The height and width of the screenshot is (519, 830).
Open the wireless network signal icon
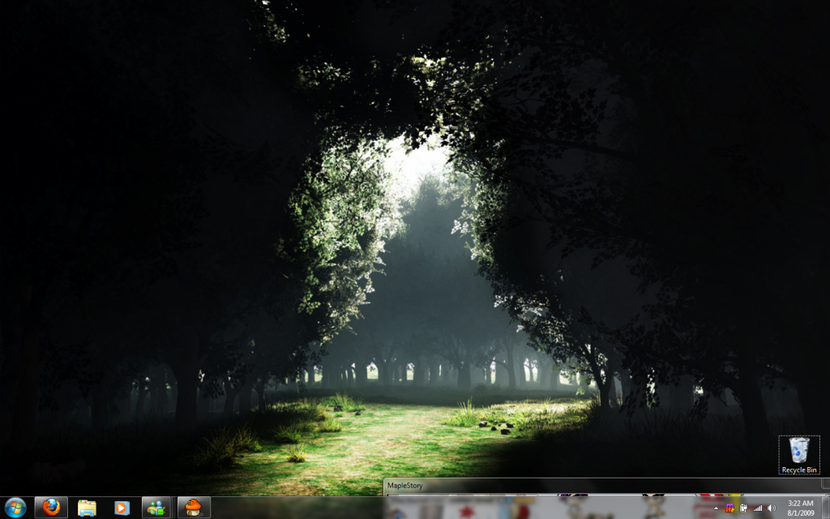click(758, 508)
